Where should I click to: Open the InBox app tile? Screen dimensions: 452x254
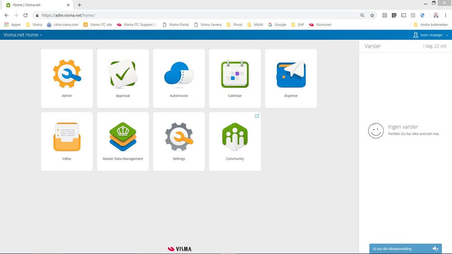67,141
